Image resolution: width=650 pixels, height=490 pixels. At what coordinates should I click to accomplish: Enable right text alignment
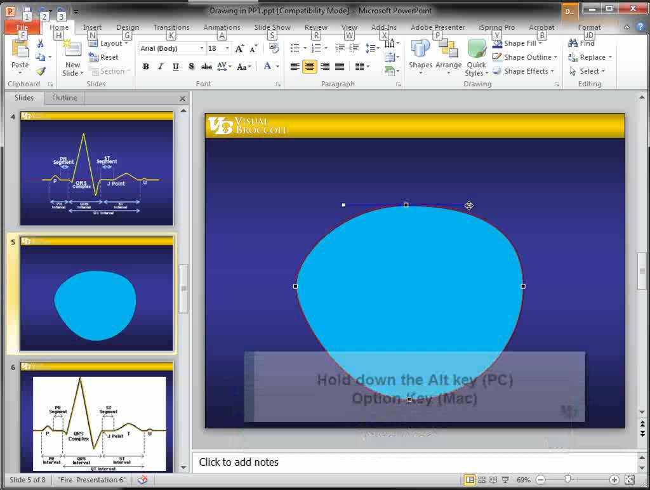(x=325, y=66)
